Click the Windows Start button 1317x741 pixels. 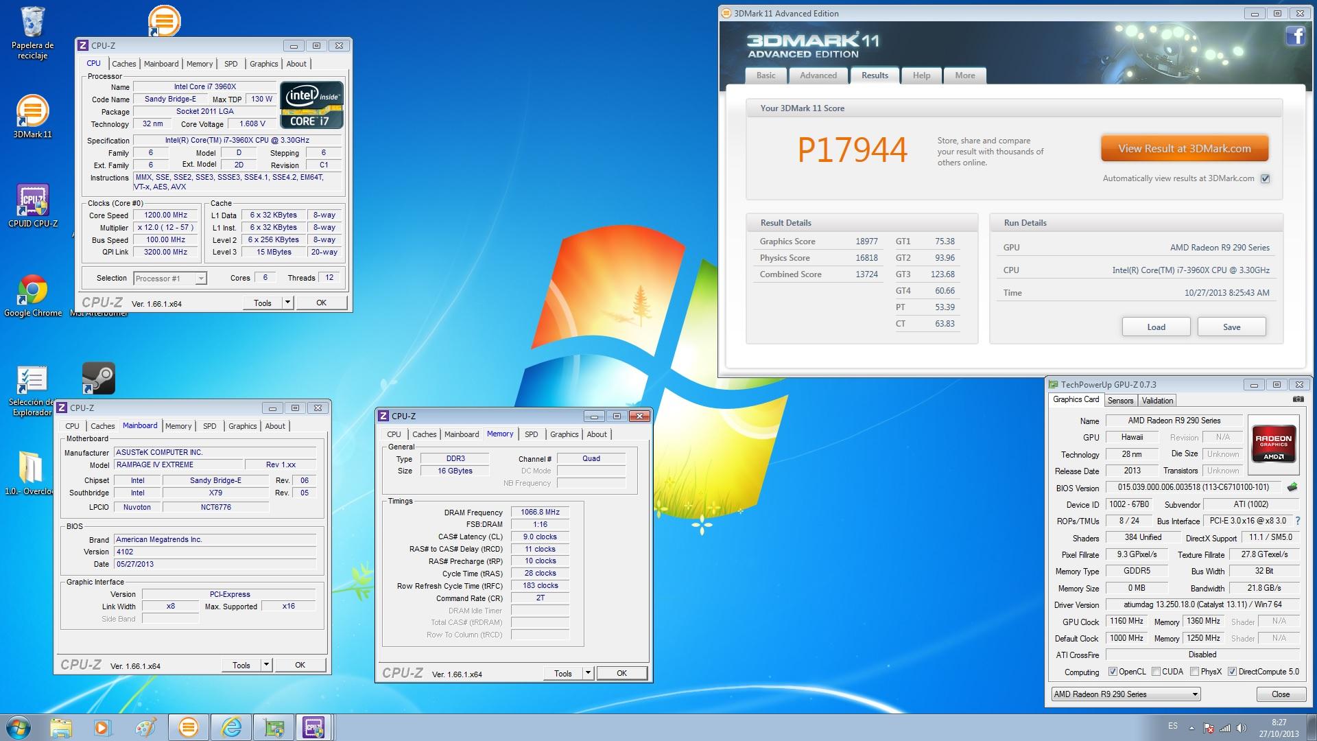(19, 727)
